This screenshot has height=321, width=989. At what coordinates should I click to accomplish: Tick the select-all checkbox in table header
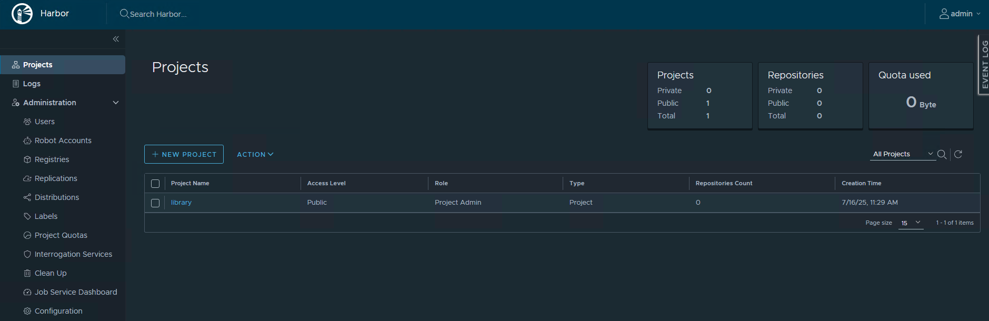[x=155, y=184]
